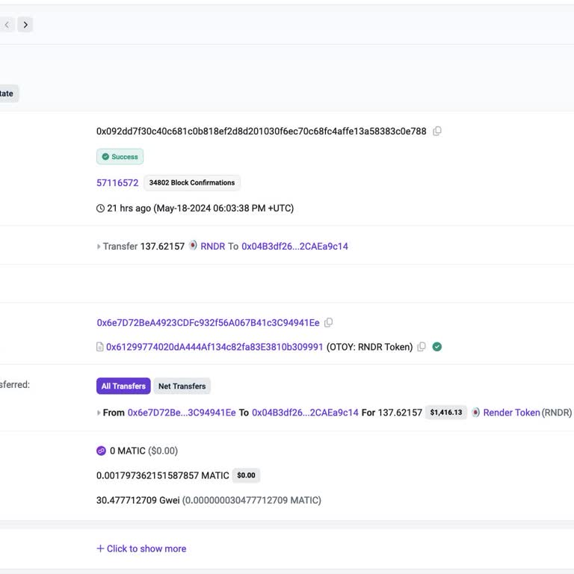Select the partially visible State tab
Image resolution: width=574 pixels, height=574 pixels.
coord(7,93)
